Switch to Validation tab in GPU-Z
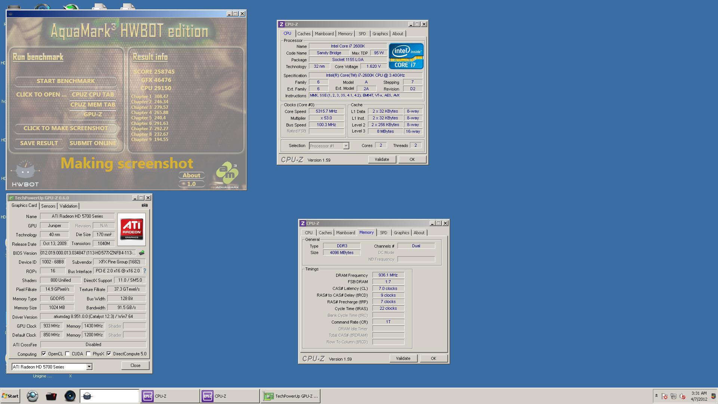This screenshot has width=718, height=404. click(68, 206)
